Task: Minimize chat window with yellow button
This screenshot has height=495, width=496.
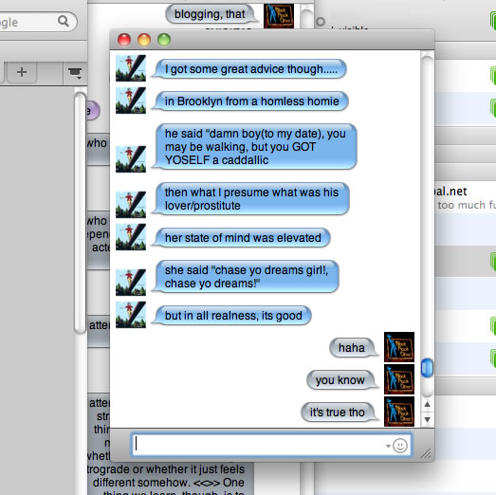Action: (144, 40)
